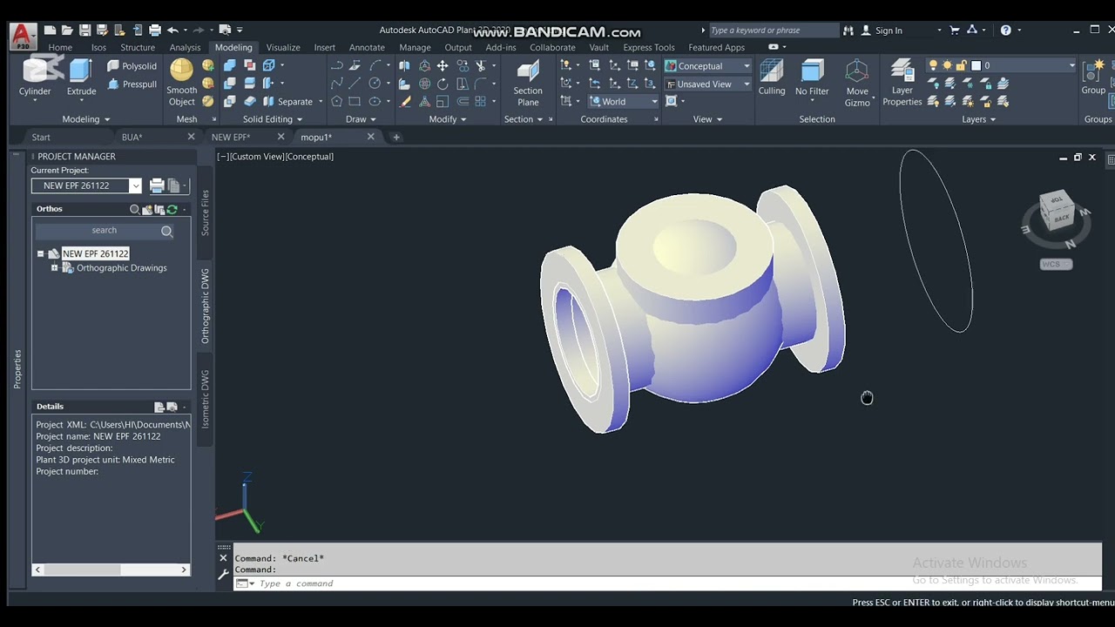Click the Group button
1115x627 pixels.
pyautogui.click(x=1093, y=78)
